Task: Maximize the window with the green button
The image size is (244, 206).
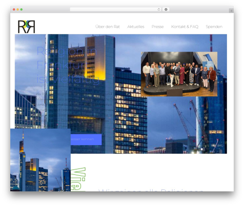Action: tap(21, 10)
